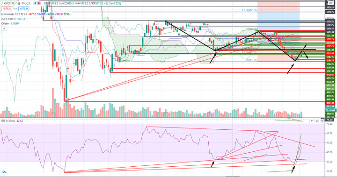Select the MA 9 close indicator legend
Screen dimensions: 337x177
(x=8, y=19)
